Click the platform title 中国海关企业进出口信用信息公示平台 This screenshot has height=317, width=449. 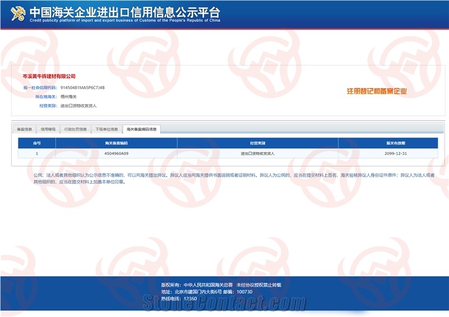(125, 12)
